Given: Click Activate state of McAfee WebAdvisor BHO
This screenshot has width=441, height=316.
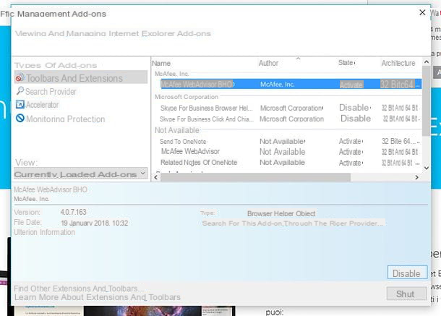Looking at the screenshot, I should click(351, 85).
